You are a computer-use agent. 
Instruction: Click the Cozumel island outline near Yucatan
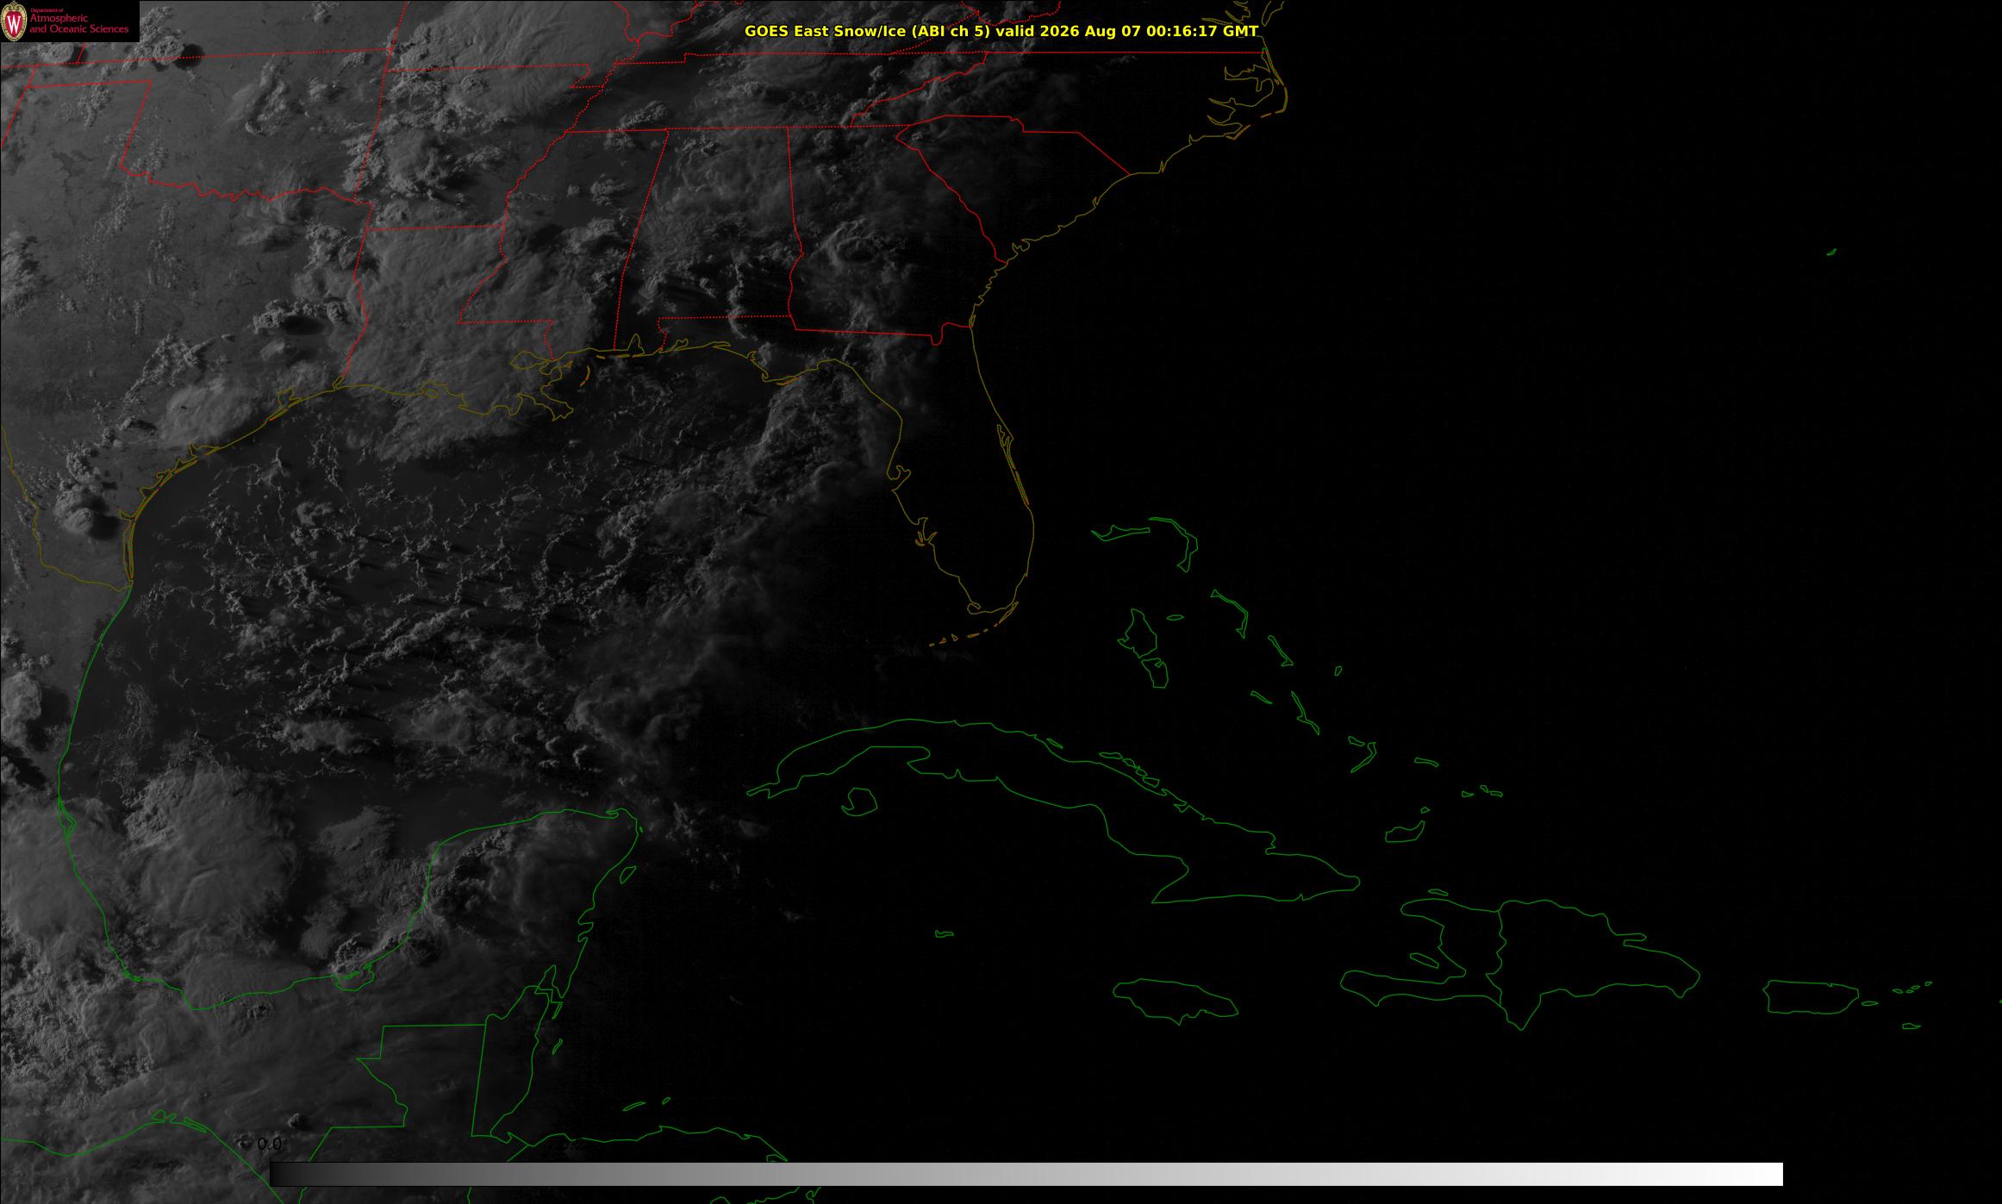pos(629,874)
